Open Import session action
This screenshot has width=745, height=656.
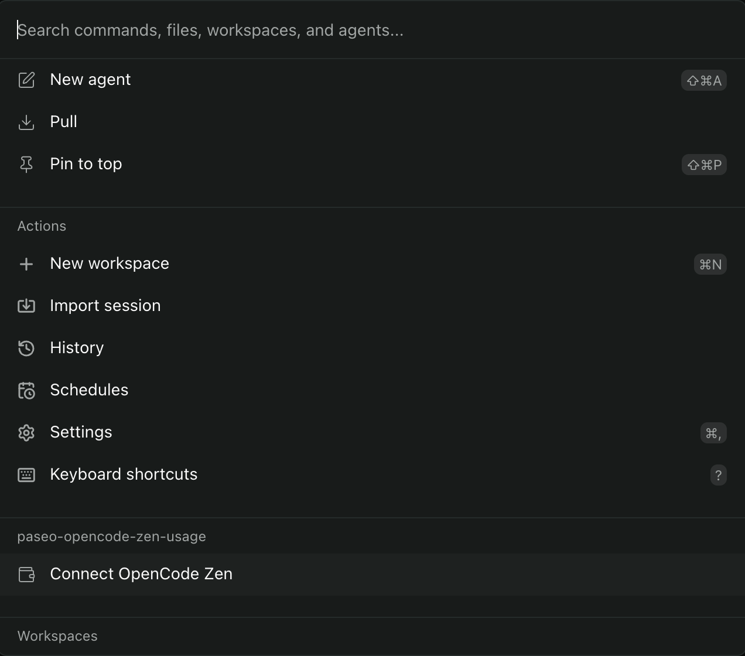[372, 306]
